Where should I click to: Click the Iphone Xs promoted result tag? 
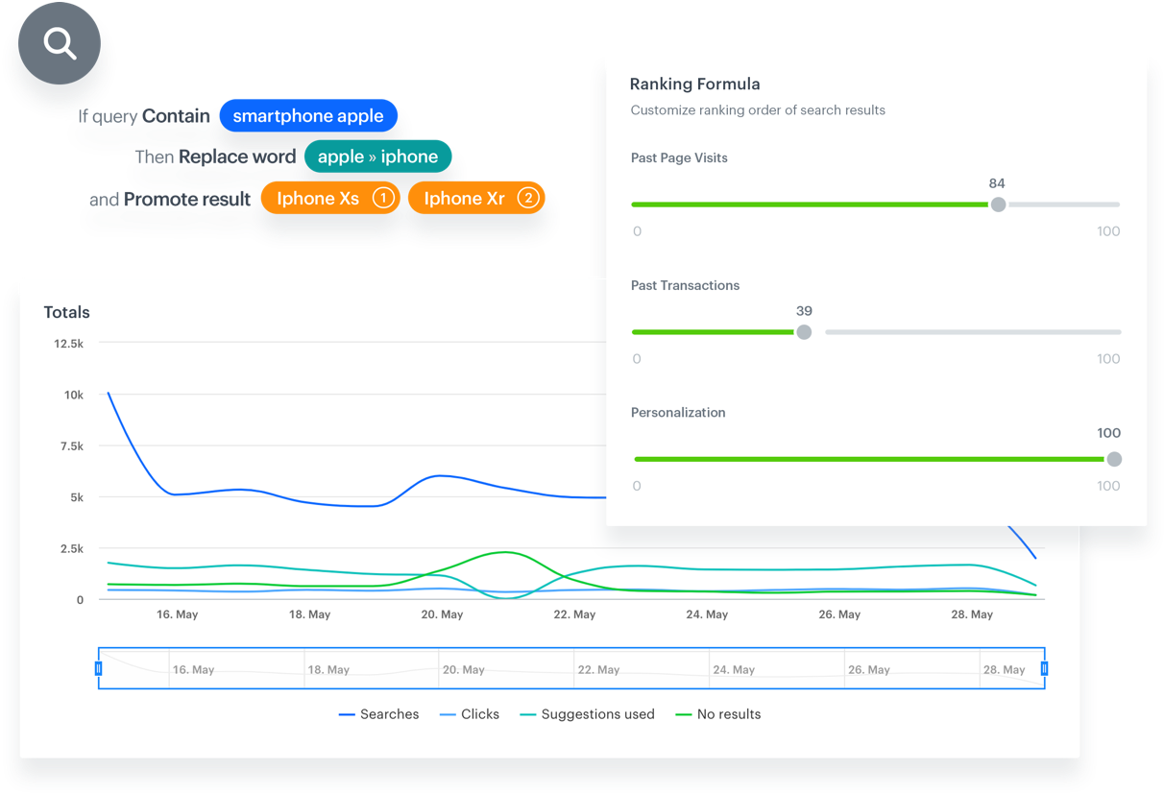point(319,199)
